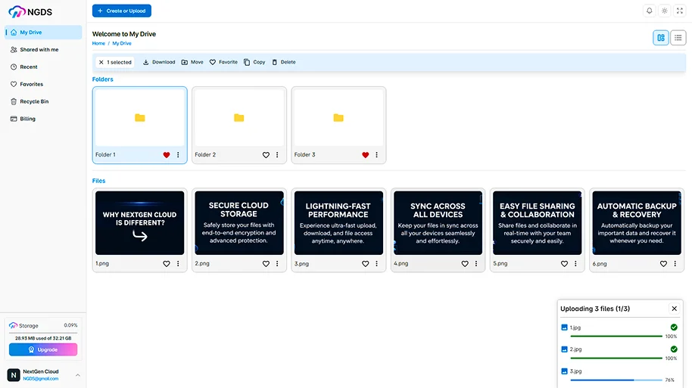The height and width of the screenshot is (388, 692).
Task: Click 3.jpg image file icon
Action: [564, 371]
